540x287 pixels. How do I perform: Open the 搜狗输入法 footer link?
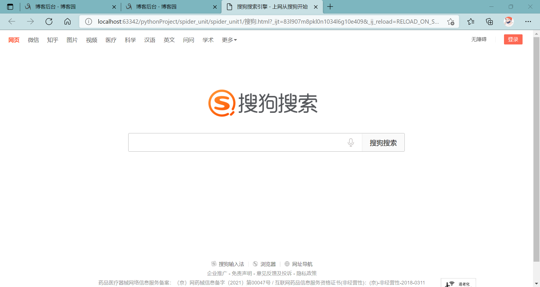coord(231,264)
